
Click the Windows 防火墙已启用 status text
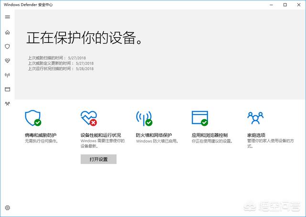point(157,141)
